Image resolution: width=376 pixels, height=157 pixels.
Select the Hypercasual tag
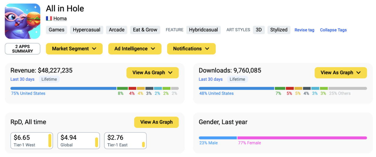tap(86, 30)
